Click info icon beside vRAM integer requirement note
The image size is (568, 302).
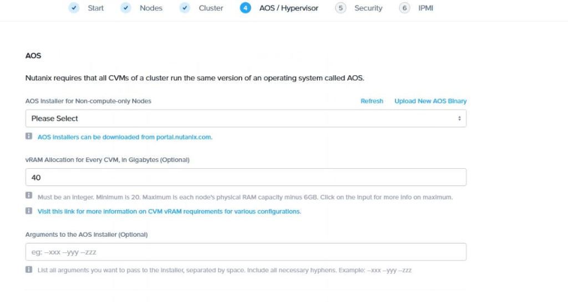29,196
